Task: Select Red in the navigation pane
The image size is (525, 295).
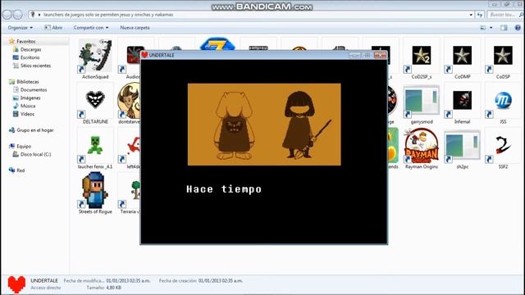Action: 21,170
